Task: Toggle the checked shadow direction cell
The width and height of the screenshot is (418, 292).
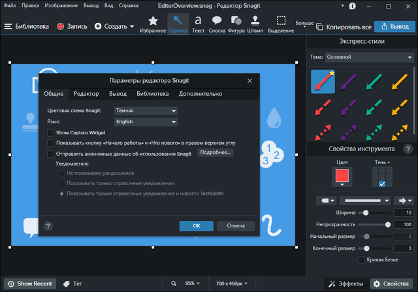Action: [382, 184]
